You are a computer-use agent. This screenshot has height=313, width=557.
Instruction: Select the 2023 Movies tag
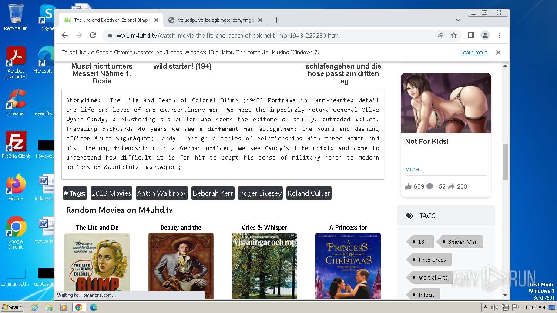pyautogui.click(x=111, y=193)
